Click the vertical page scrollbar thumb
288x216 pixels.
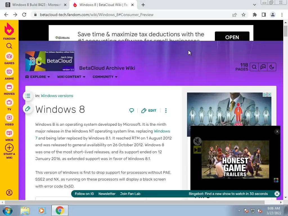pos(285,31)
